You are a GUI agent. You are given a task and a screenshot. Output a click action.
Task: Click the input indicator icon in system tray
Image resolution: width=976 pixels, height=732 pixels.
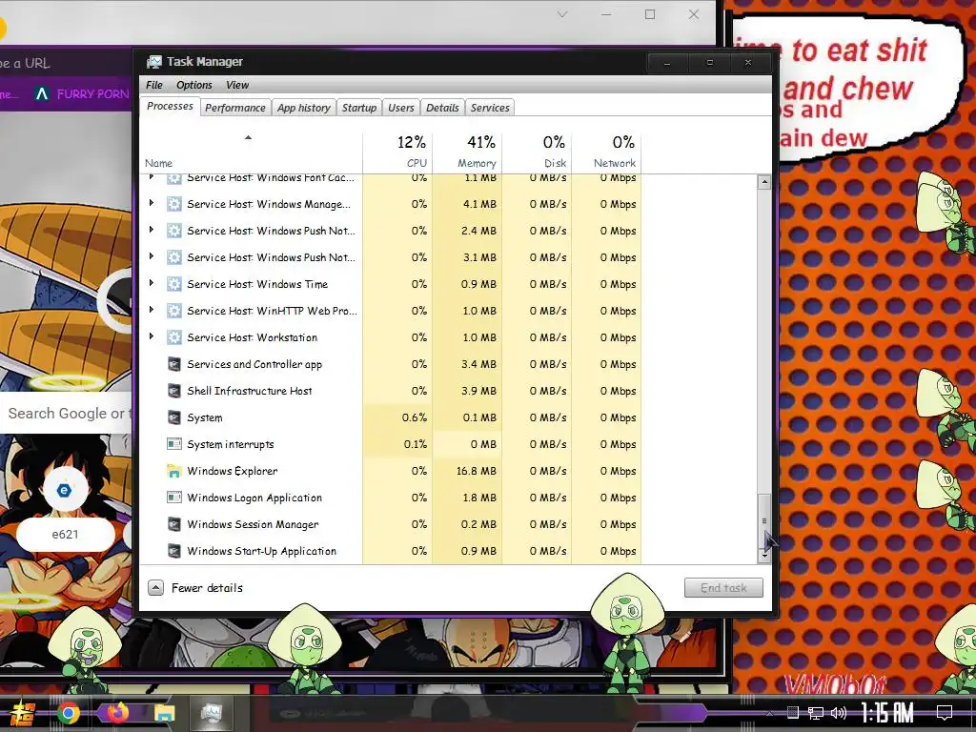[x=792, y=713]
